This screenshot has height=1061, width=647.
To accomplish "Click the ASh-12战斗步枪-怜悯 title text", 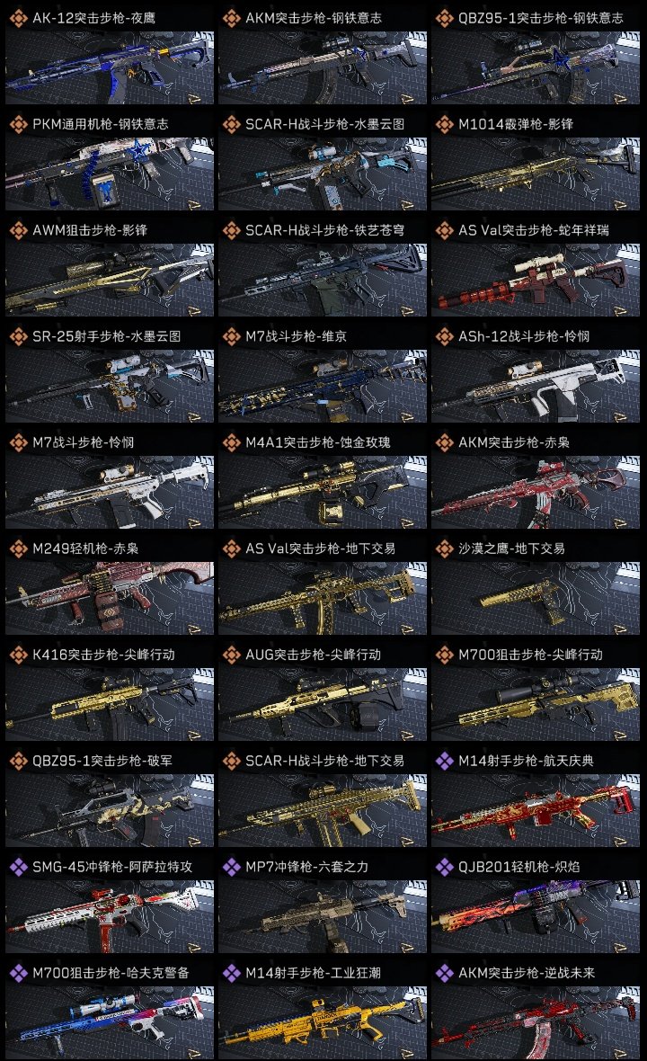I will (x=524, y=336).
